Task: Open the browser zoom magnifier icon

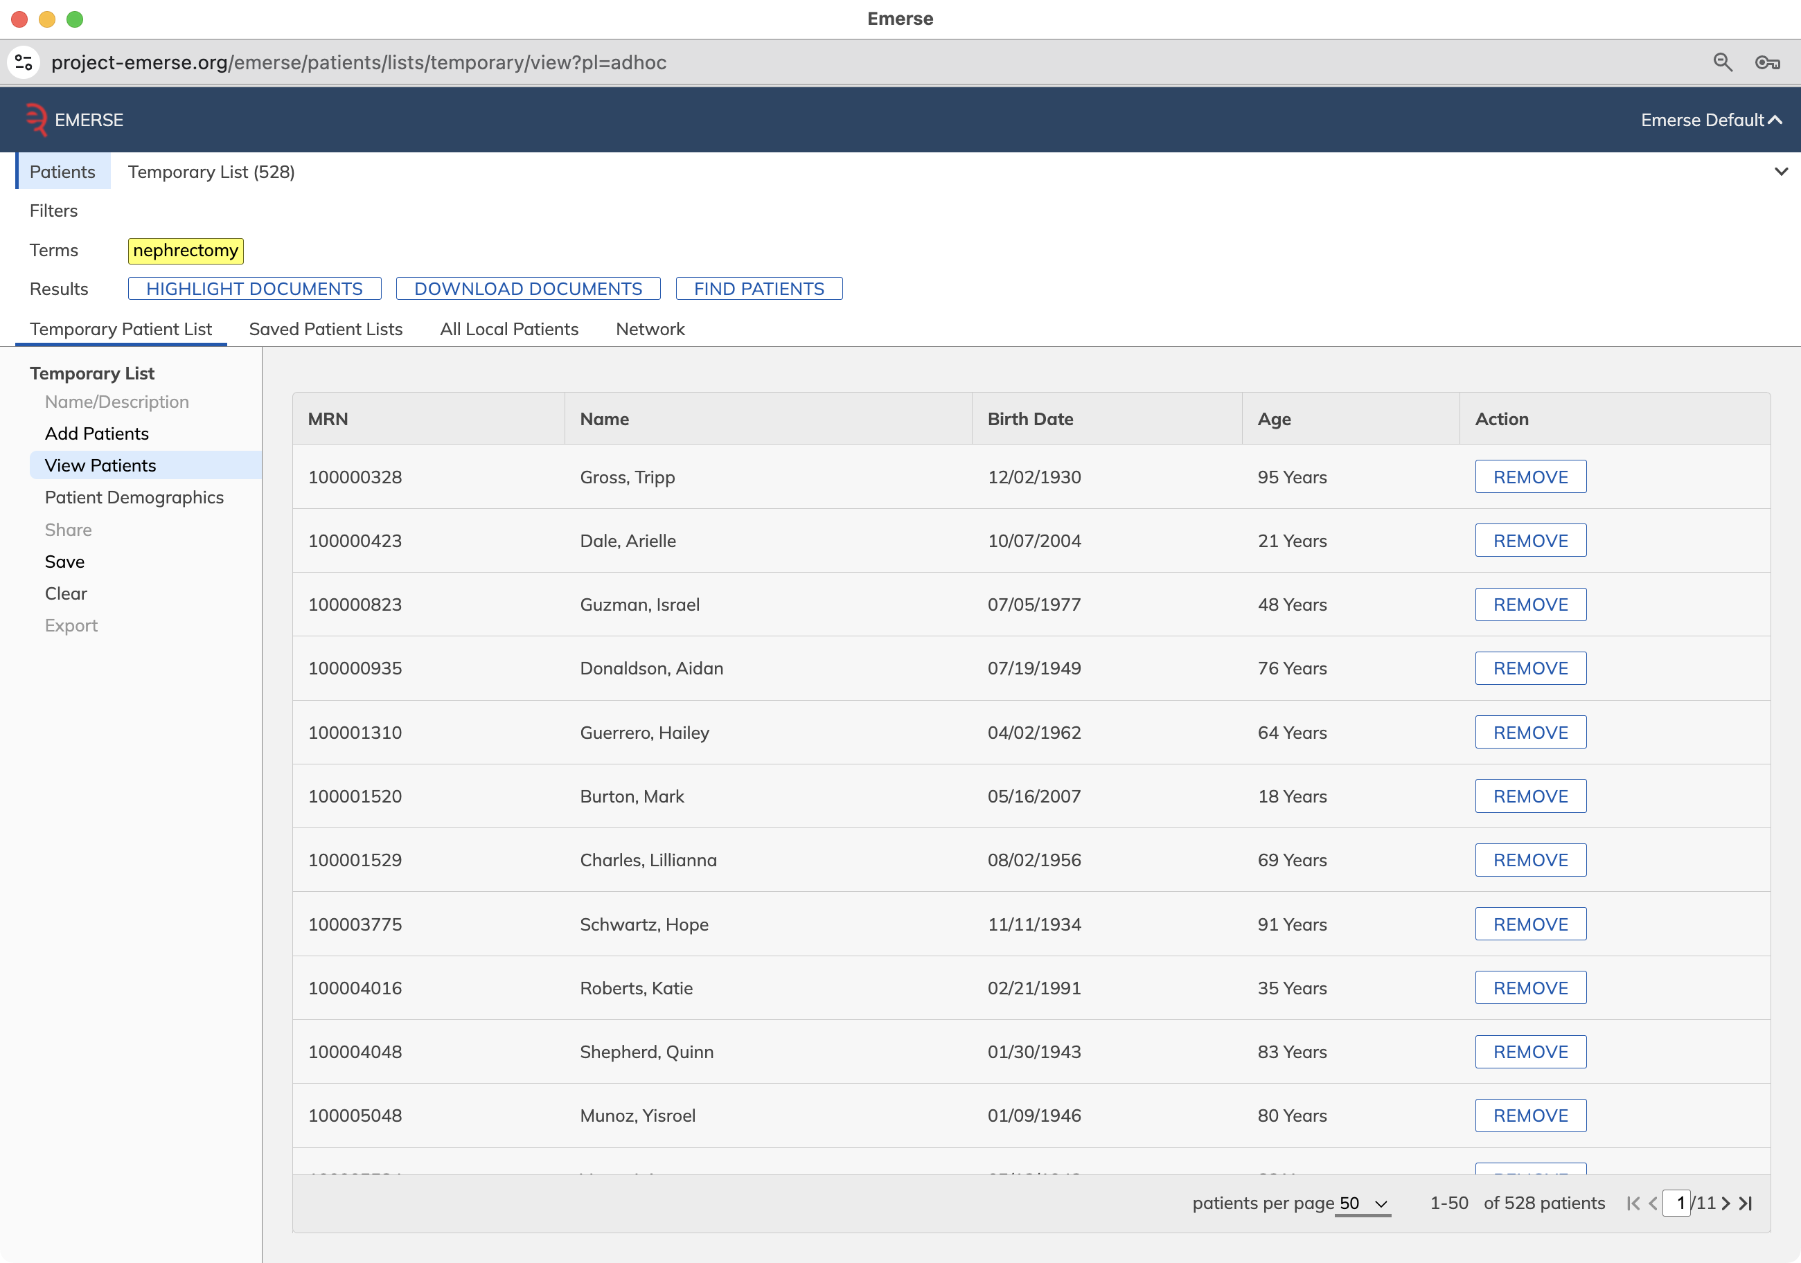Action: pyautogui.click(x=1723, y=63)
